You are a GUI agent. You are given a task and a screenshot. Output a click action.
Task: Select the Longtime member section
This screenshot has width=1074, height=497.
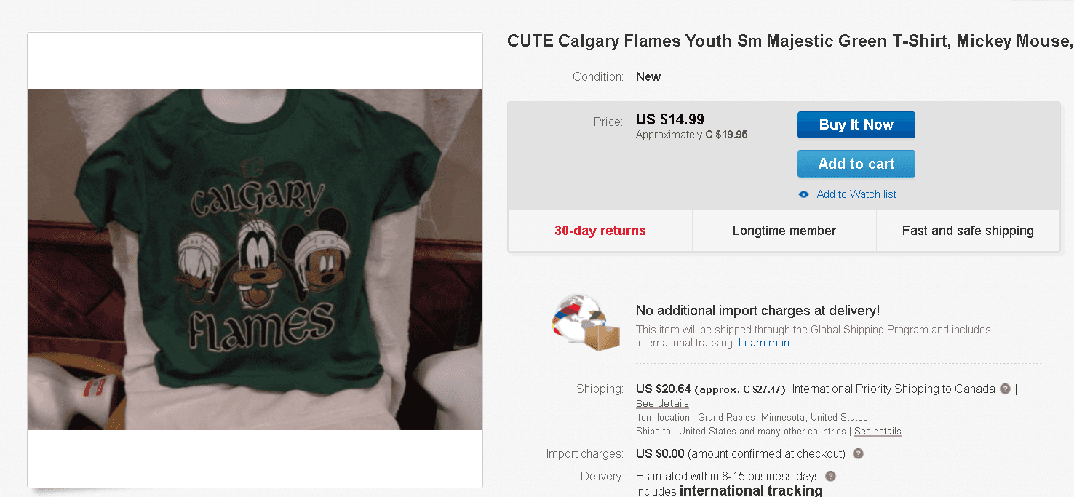pos(784,231)
